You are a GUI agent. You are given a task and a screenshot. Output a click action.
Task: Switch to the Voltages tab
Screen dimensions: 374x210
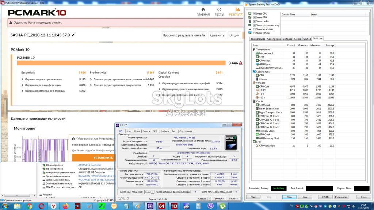pos(287,39)
